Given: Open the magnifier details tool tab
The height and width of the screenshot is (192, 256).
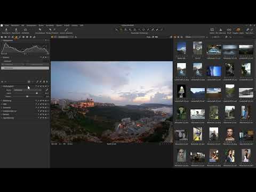Looking at the screenshot, I should point(20,37).
